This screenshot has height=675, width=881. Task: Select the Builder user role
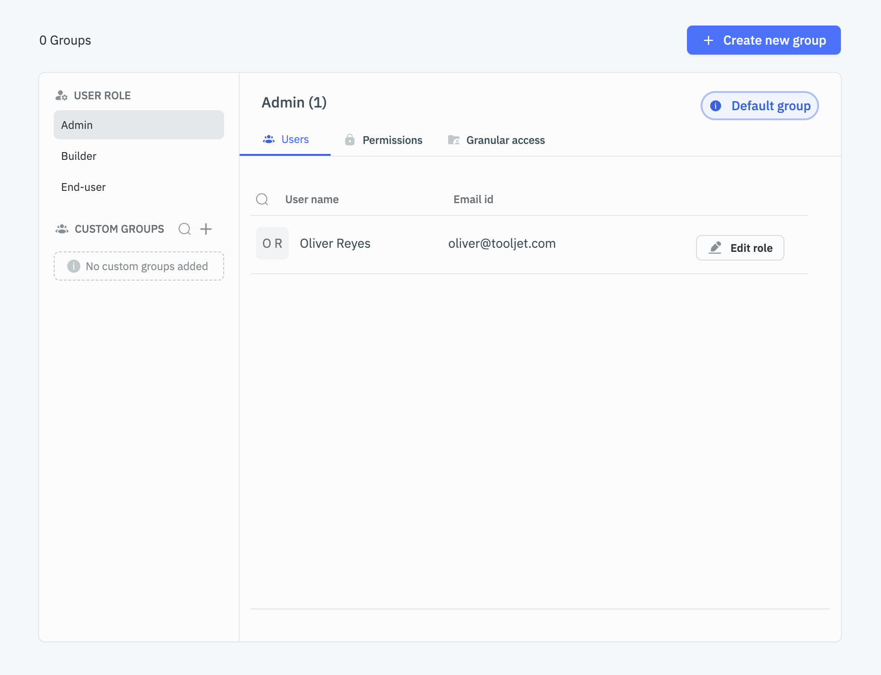(x=79, y=156)
